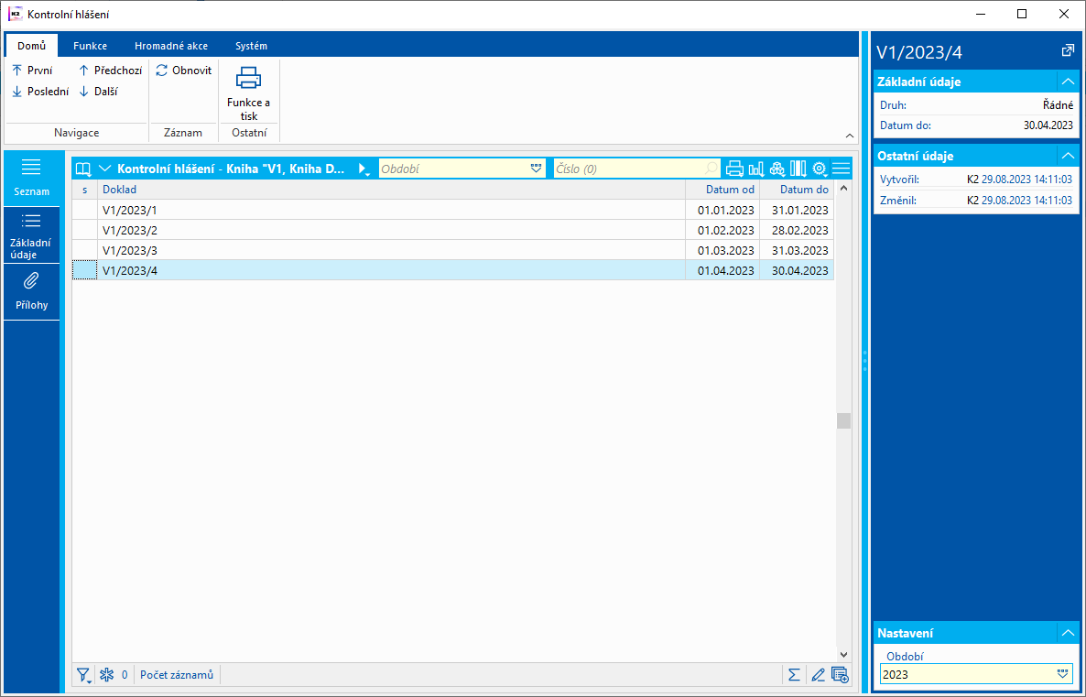This screenshot has height=697, width=1086.
Task: Click the book icon in the list header
Action: click(x=84, y=169)
